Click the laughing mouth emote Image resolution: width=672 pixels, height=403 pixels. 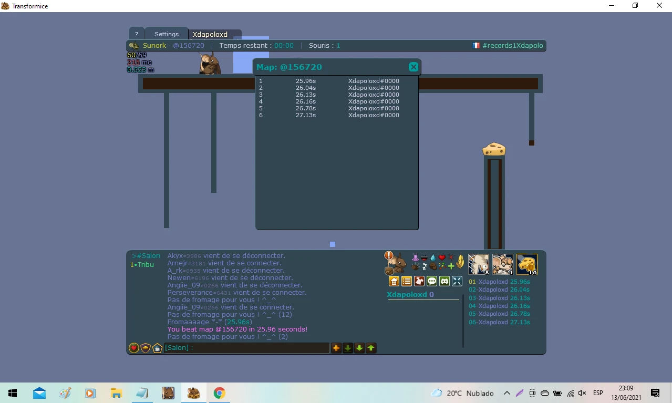(424, 258)
